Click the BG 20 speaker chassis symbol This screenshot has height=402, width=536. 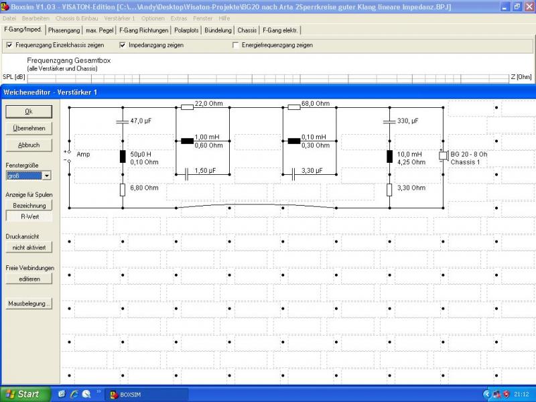click(444, 156)
